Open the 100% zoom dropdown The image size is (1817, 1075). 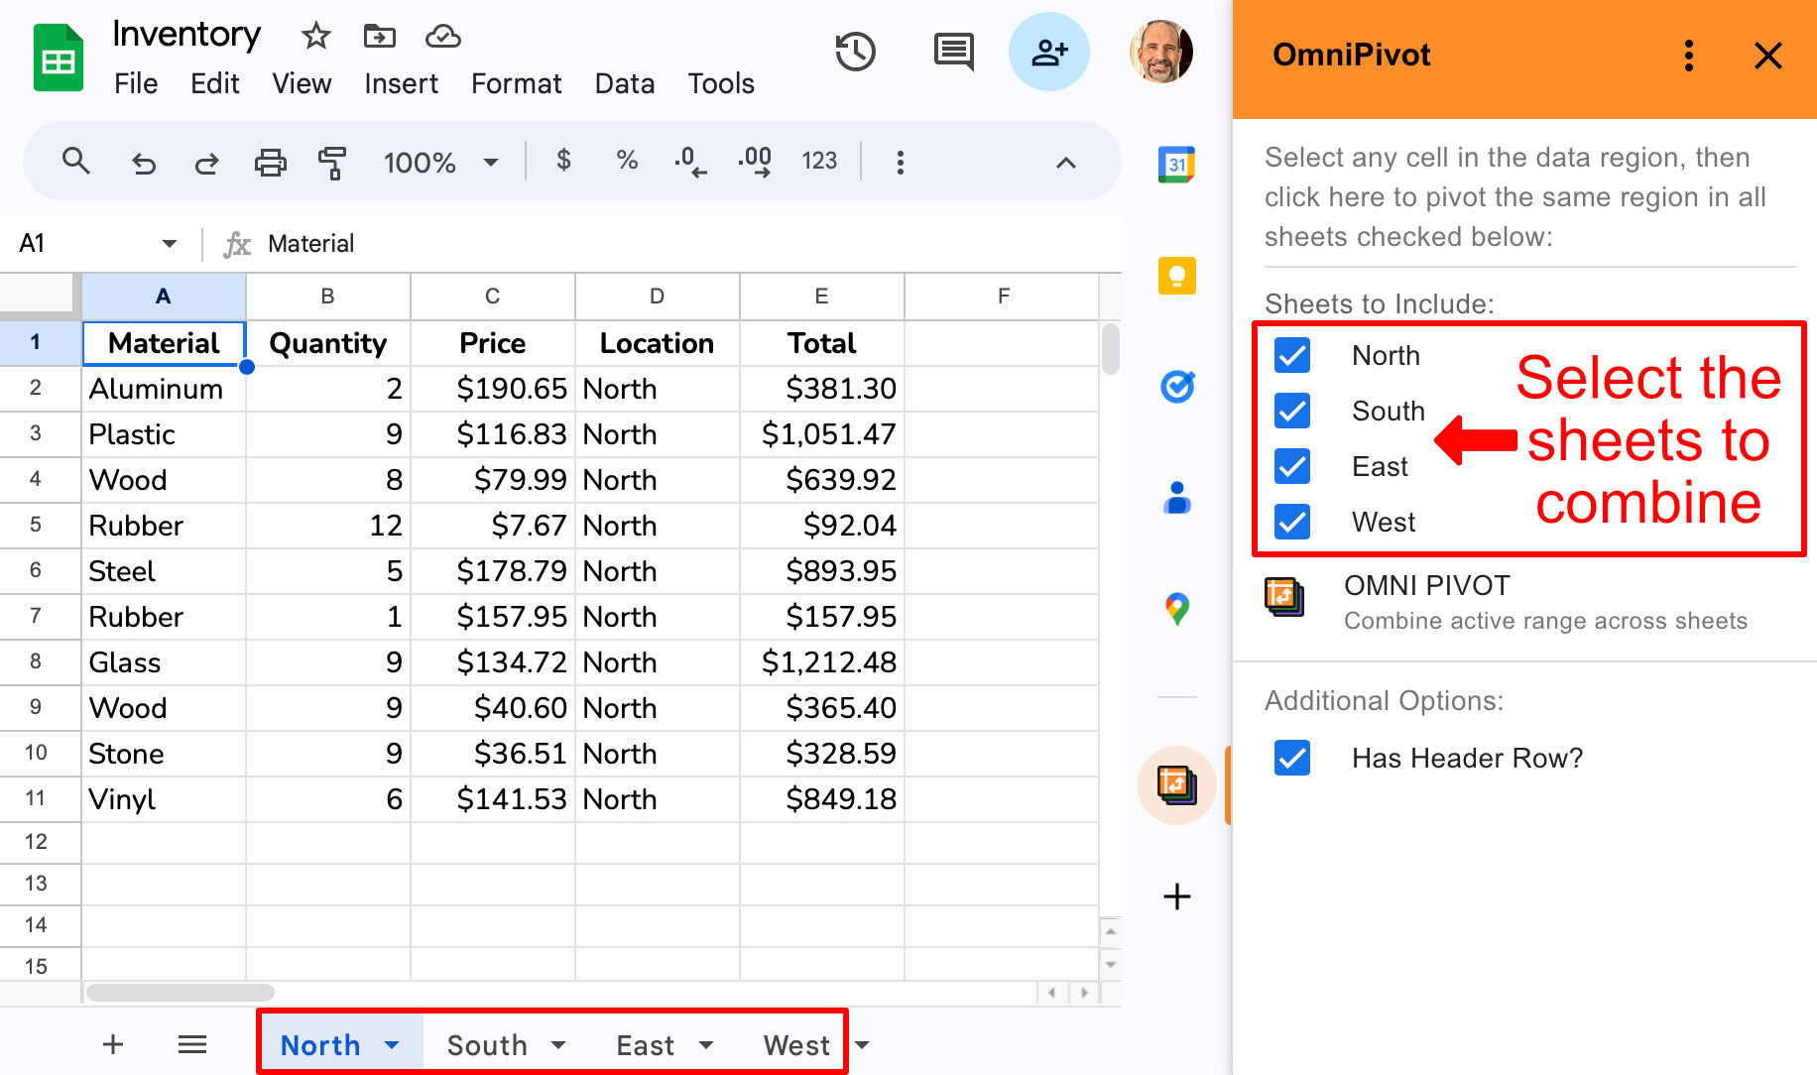click(439, 163)
